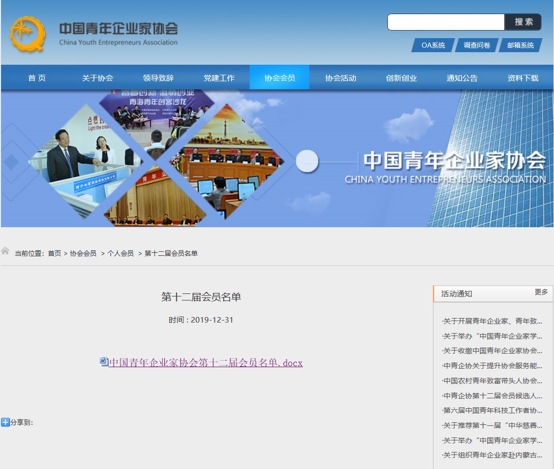Image resolution: width=554 pixels, height=469 pixels.
Task: Click the home icon beside 当前位置
Action: coord(6,251)
